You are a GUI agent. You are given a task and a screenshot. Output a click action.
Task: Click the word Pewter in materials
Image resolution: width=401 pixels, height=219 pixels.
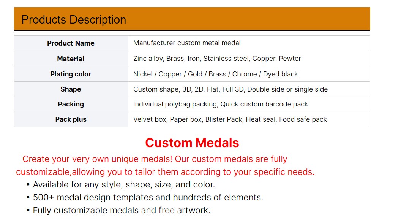tap(290, 59)
